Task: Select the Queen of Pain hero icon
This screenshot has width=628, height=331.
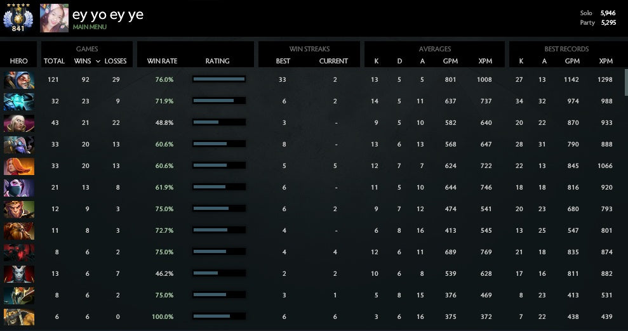Action: point(19,274)
